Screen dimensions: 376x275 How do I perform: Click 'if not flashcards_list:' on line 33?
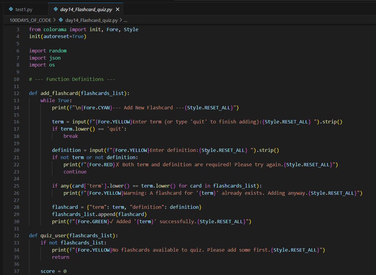coord(73,243)
